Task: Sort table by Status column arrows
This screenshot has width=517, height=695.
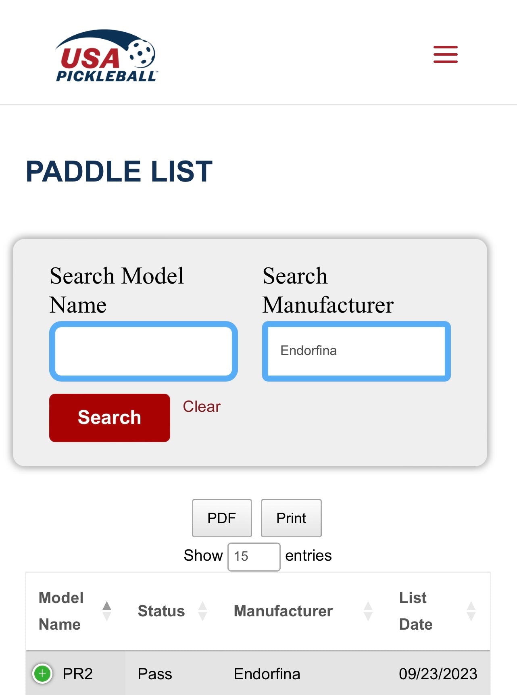Action: [x=203, y=611]
